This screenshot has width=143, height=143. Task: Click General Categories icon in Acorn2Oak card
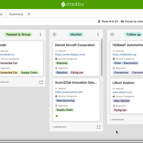pyautogui.click(x=56, y=96)
